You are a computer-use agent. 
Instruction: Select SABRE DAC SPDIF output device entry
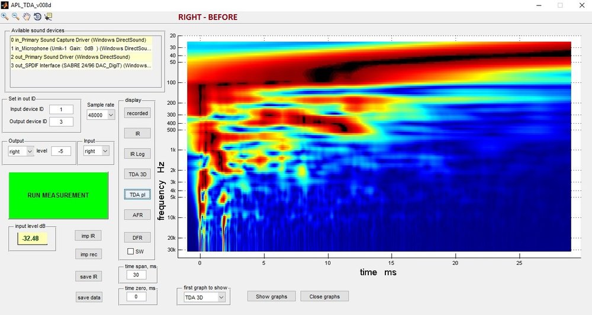[81, 65]
